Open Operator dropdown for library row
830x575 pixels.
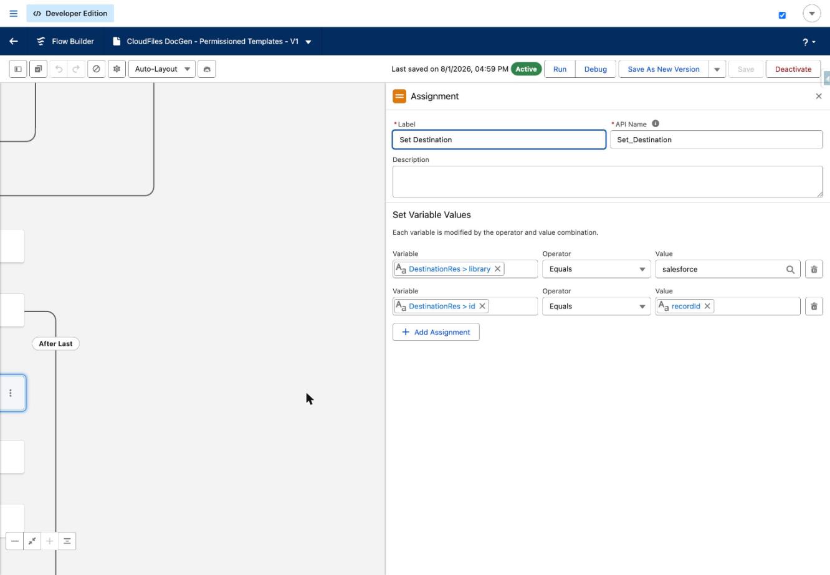pyautogui.click(x=596, y=269)
